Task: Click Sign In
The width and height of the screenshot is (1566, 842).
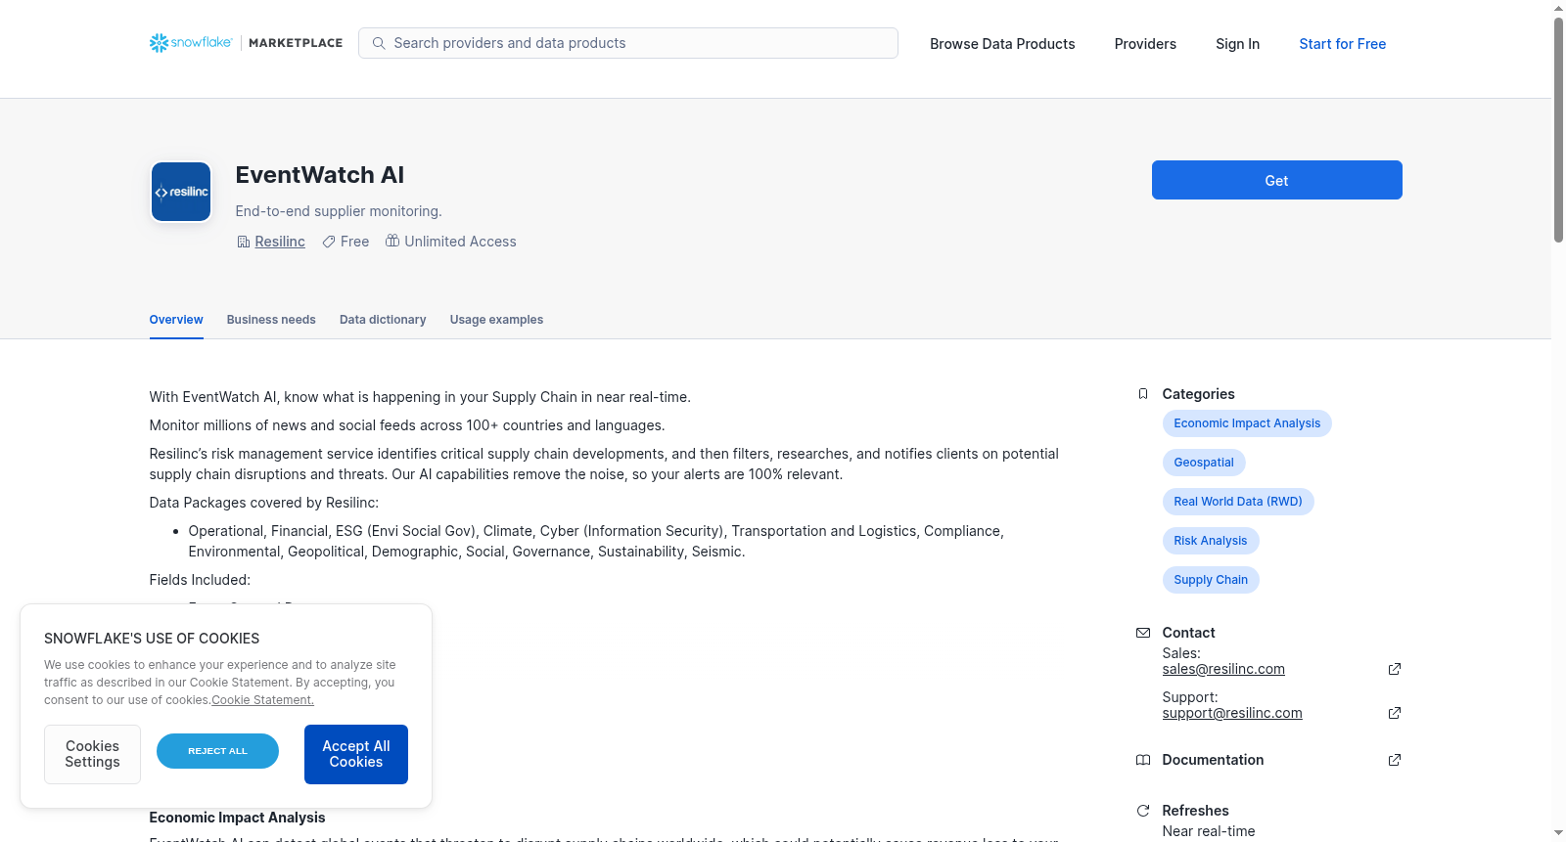Action: (x=1237, y=44)
